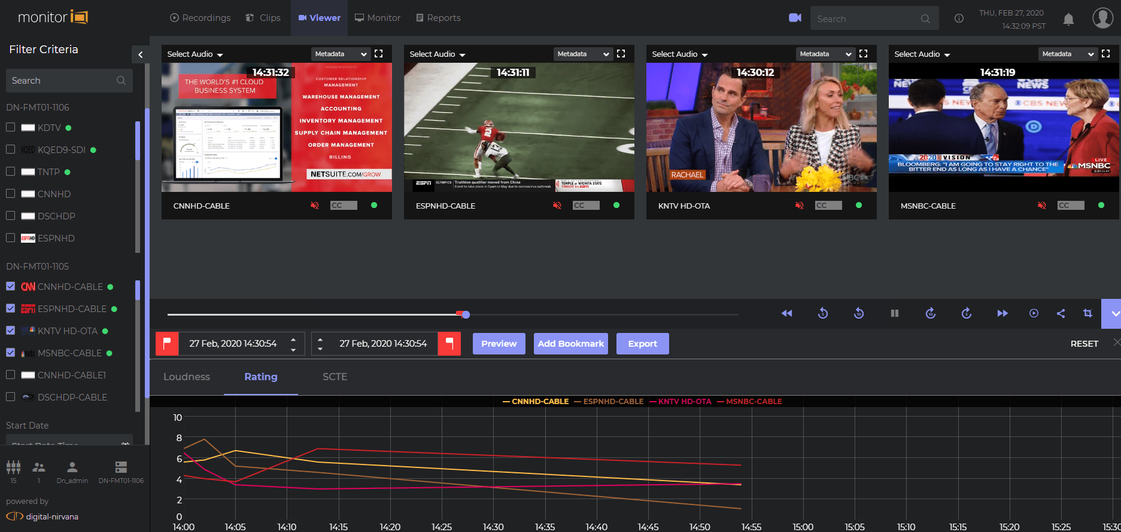Image resolution: width=1121 pixels, height=532 pixels.
Task: Pause playback
Action: tap(895, 313)
